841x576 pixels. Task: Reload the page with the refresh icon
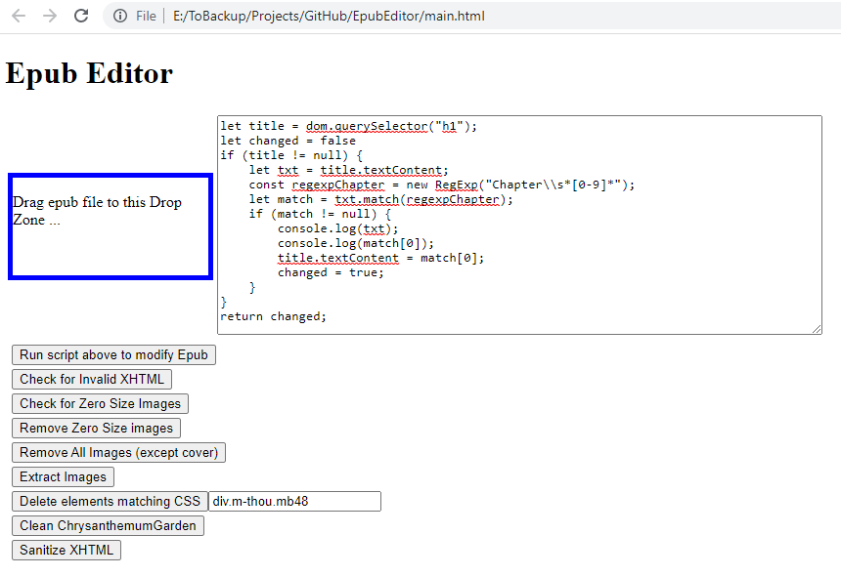click(81, 16)
